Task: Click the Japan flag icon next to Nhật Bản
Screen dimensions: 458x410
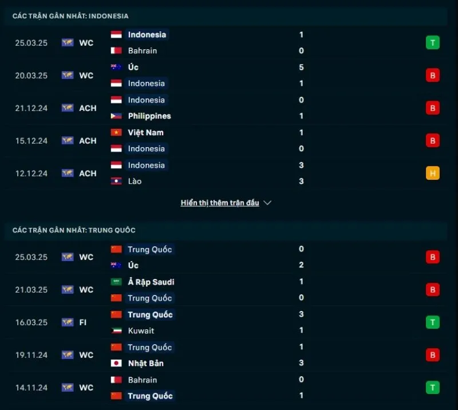Action: [116, 363]
